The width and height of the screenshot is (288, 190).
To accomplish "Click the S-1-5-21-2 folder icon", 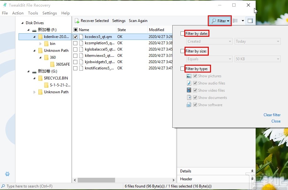I will tap(47, 85).
